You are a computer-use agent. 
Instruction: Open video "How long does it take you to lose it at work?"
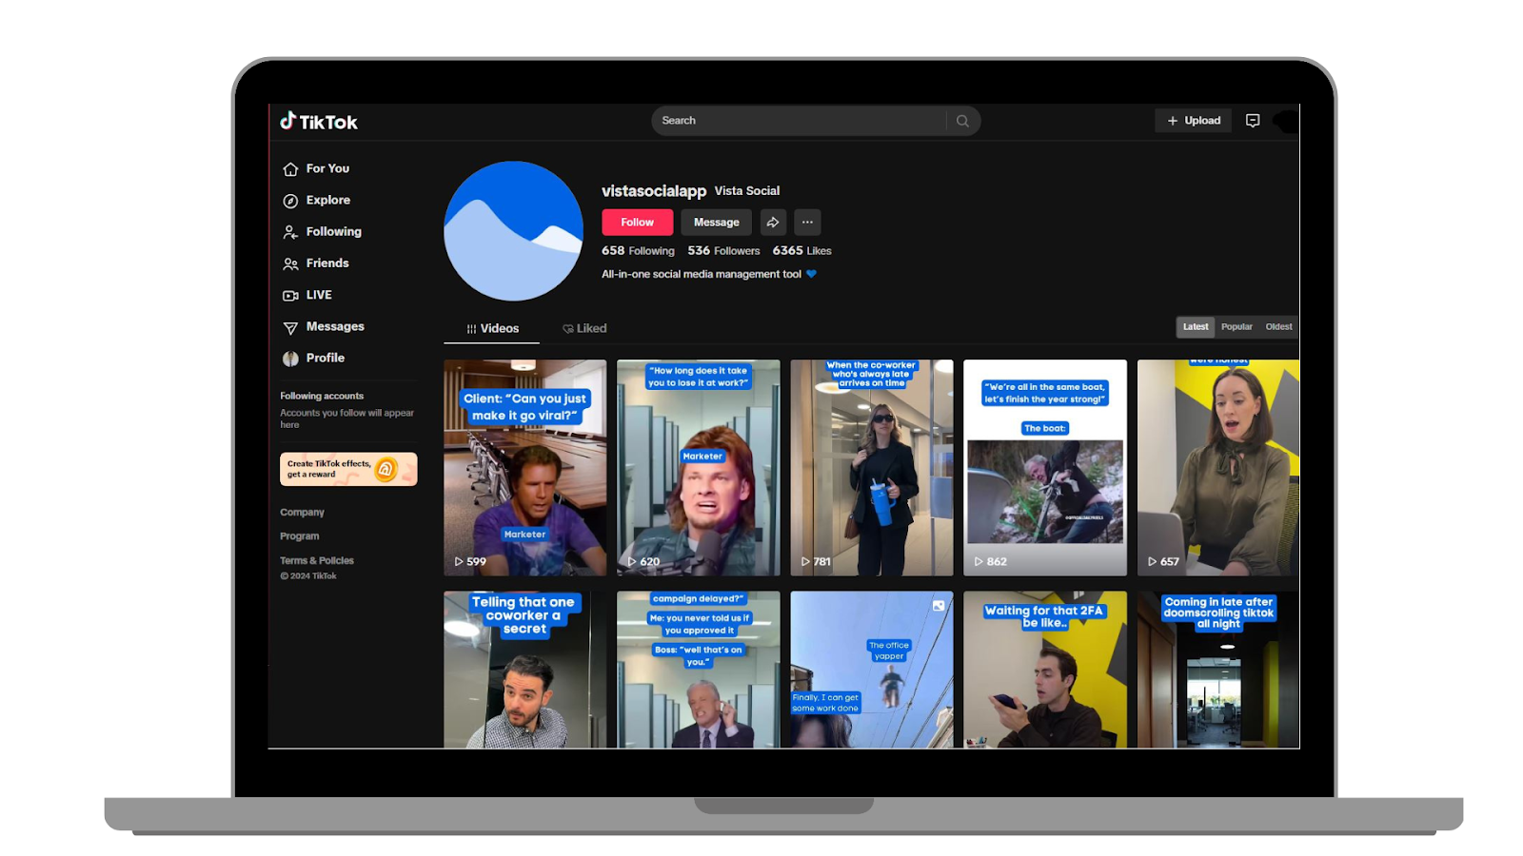pos(698,467)
